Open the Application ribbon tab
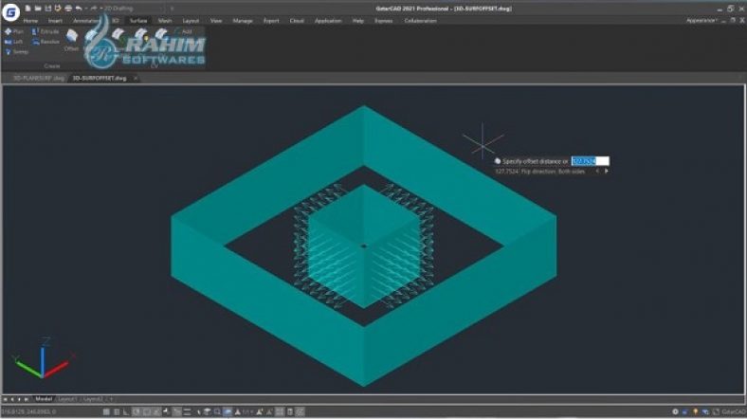This screenshot has height=419, width=747. [328, 21]
